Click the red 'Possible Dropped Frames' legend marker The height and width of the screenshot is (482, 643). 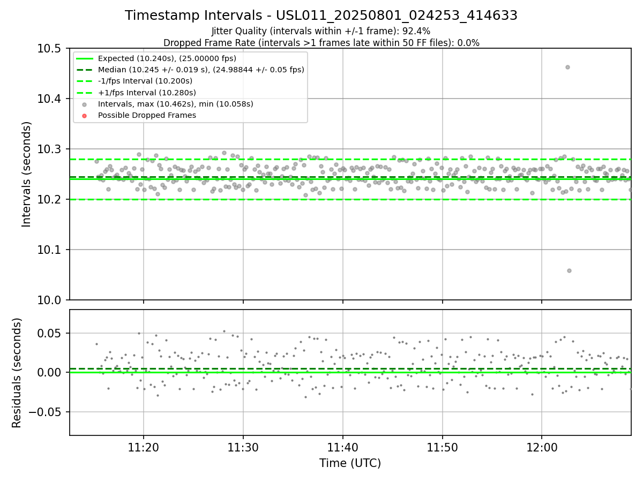tap(85, 116)
